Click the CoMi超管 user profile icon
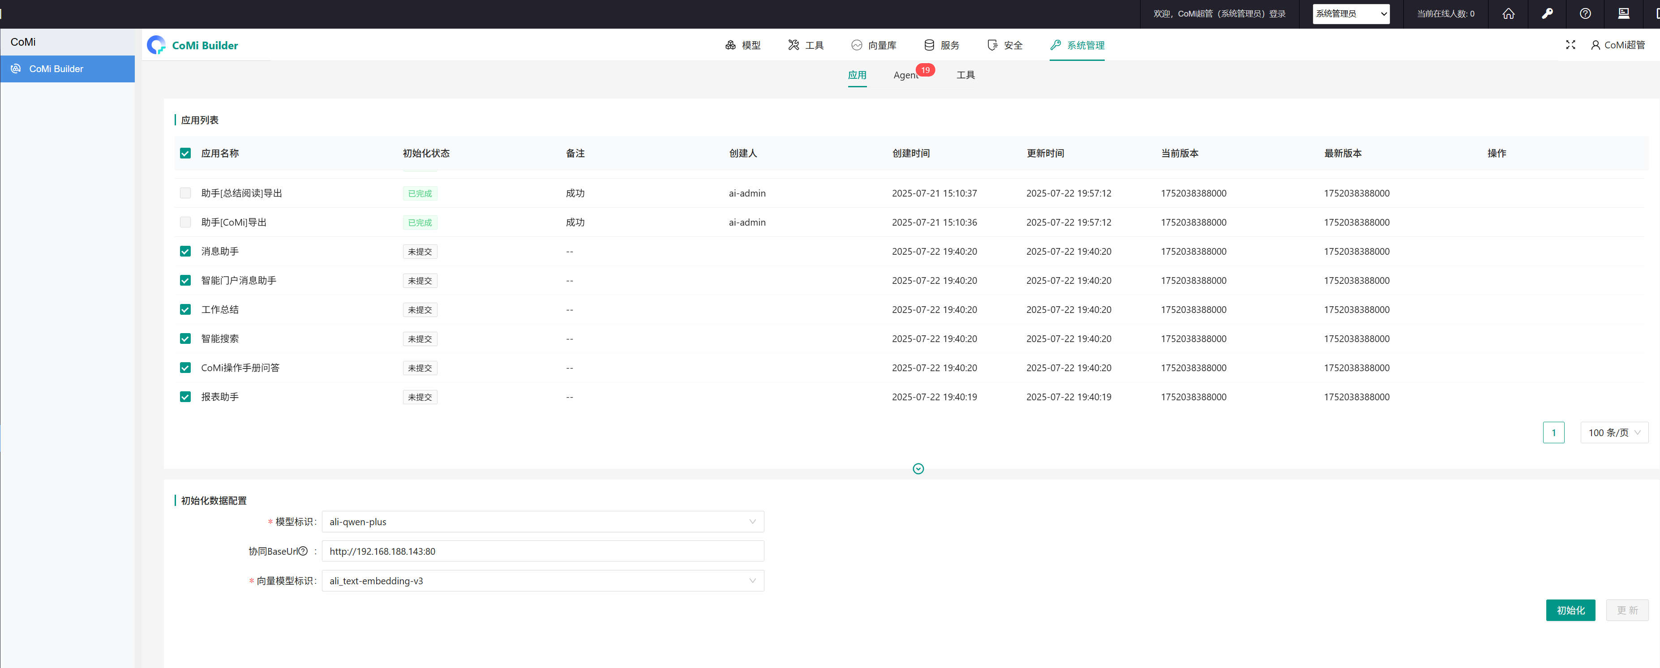 [x=1595, y=45]
